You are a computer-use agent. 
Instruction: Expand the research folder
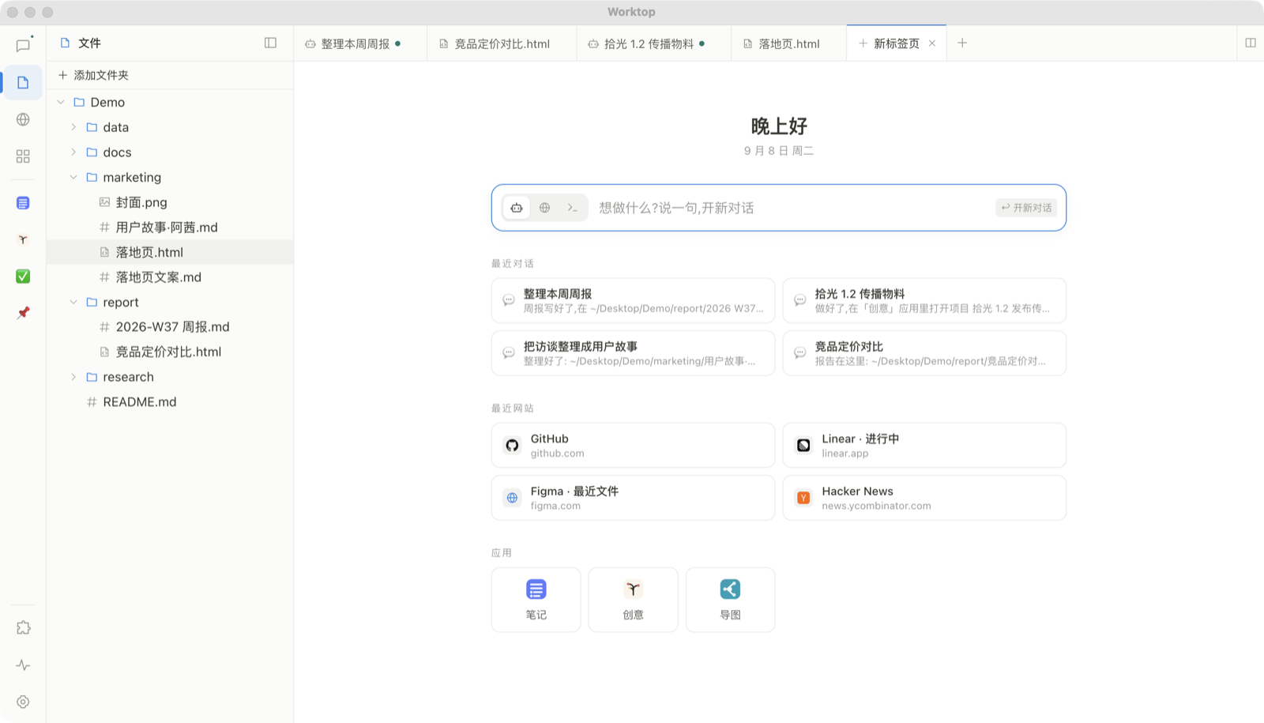click(x=73, y=377)
